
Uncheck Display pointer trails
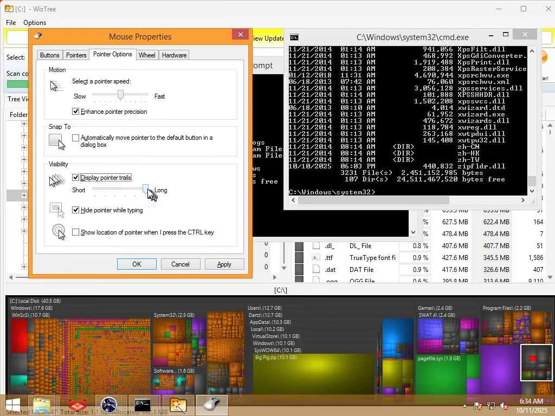[x=75, y=177]
